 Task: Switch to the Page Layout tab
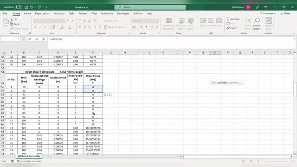pyautogui.click(x=42, y=13)
